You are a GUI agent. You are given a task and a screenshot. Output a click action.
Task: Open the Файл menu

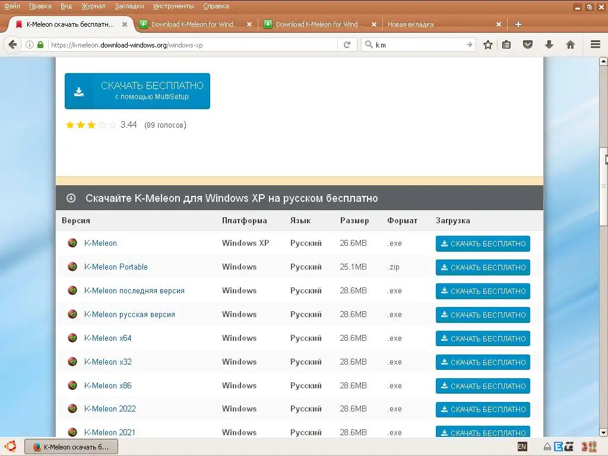point(12,6)
